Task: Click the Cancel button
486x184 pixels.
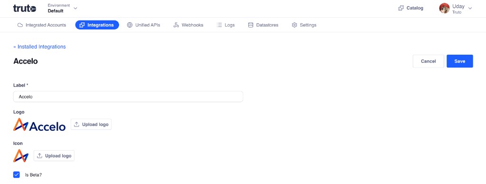Action: [x=429, y=61]
